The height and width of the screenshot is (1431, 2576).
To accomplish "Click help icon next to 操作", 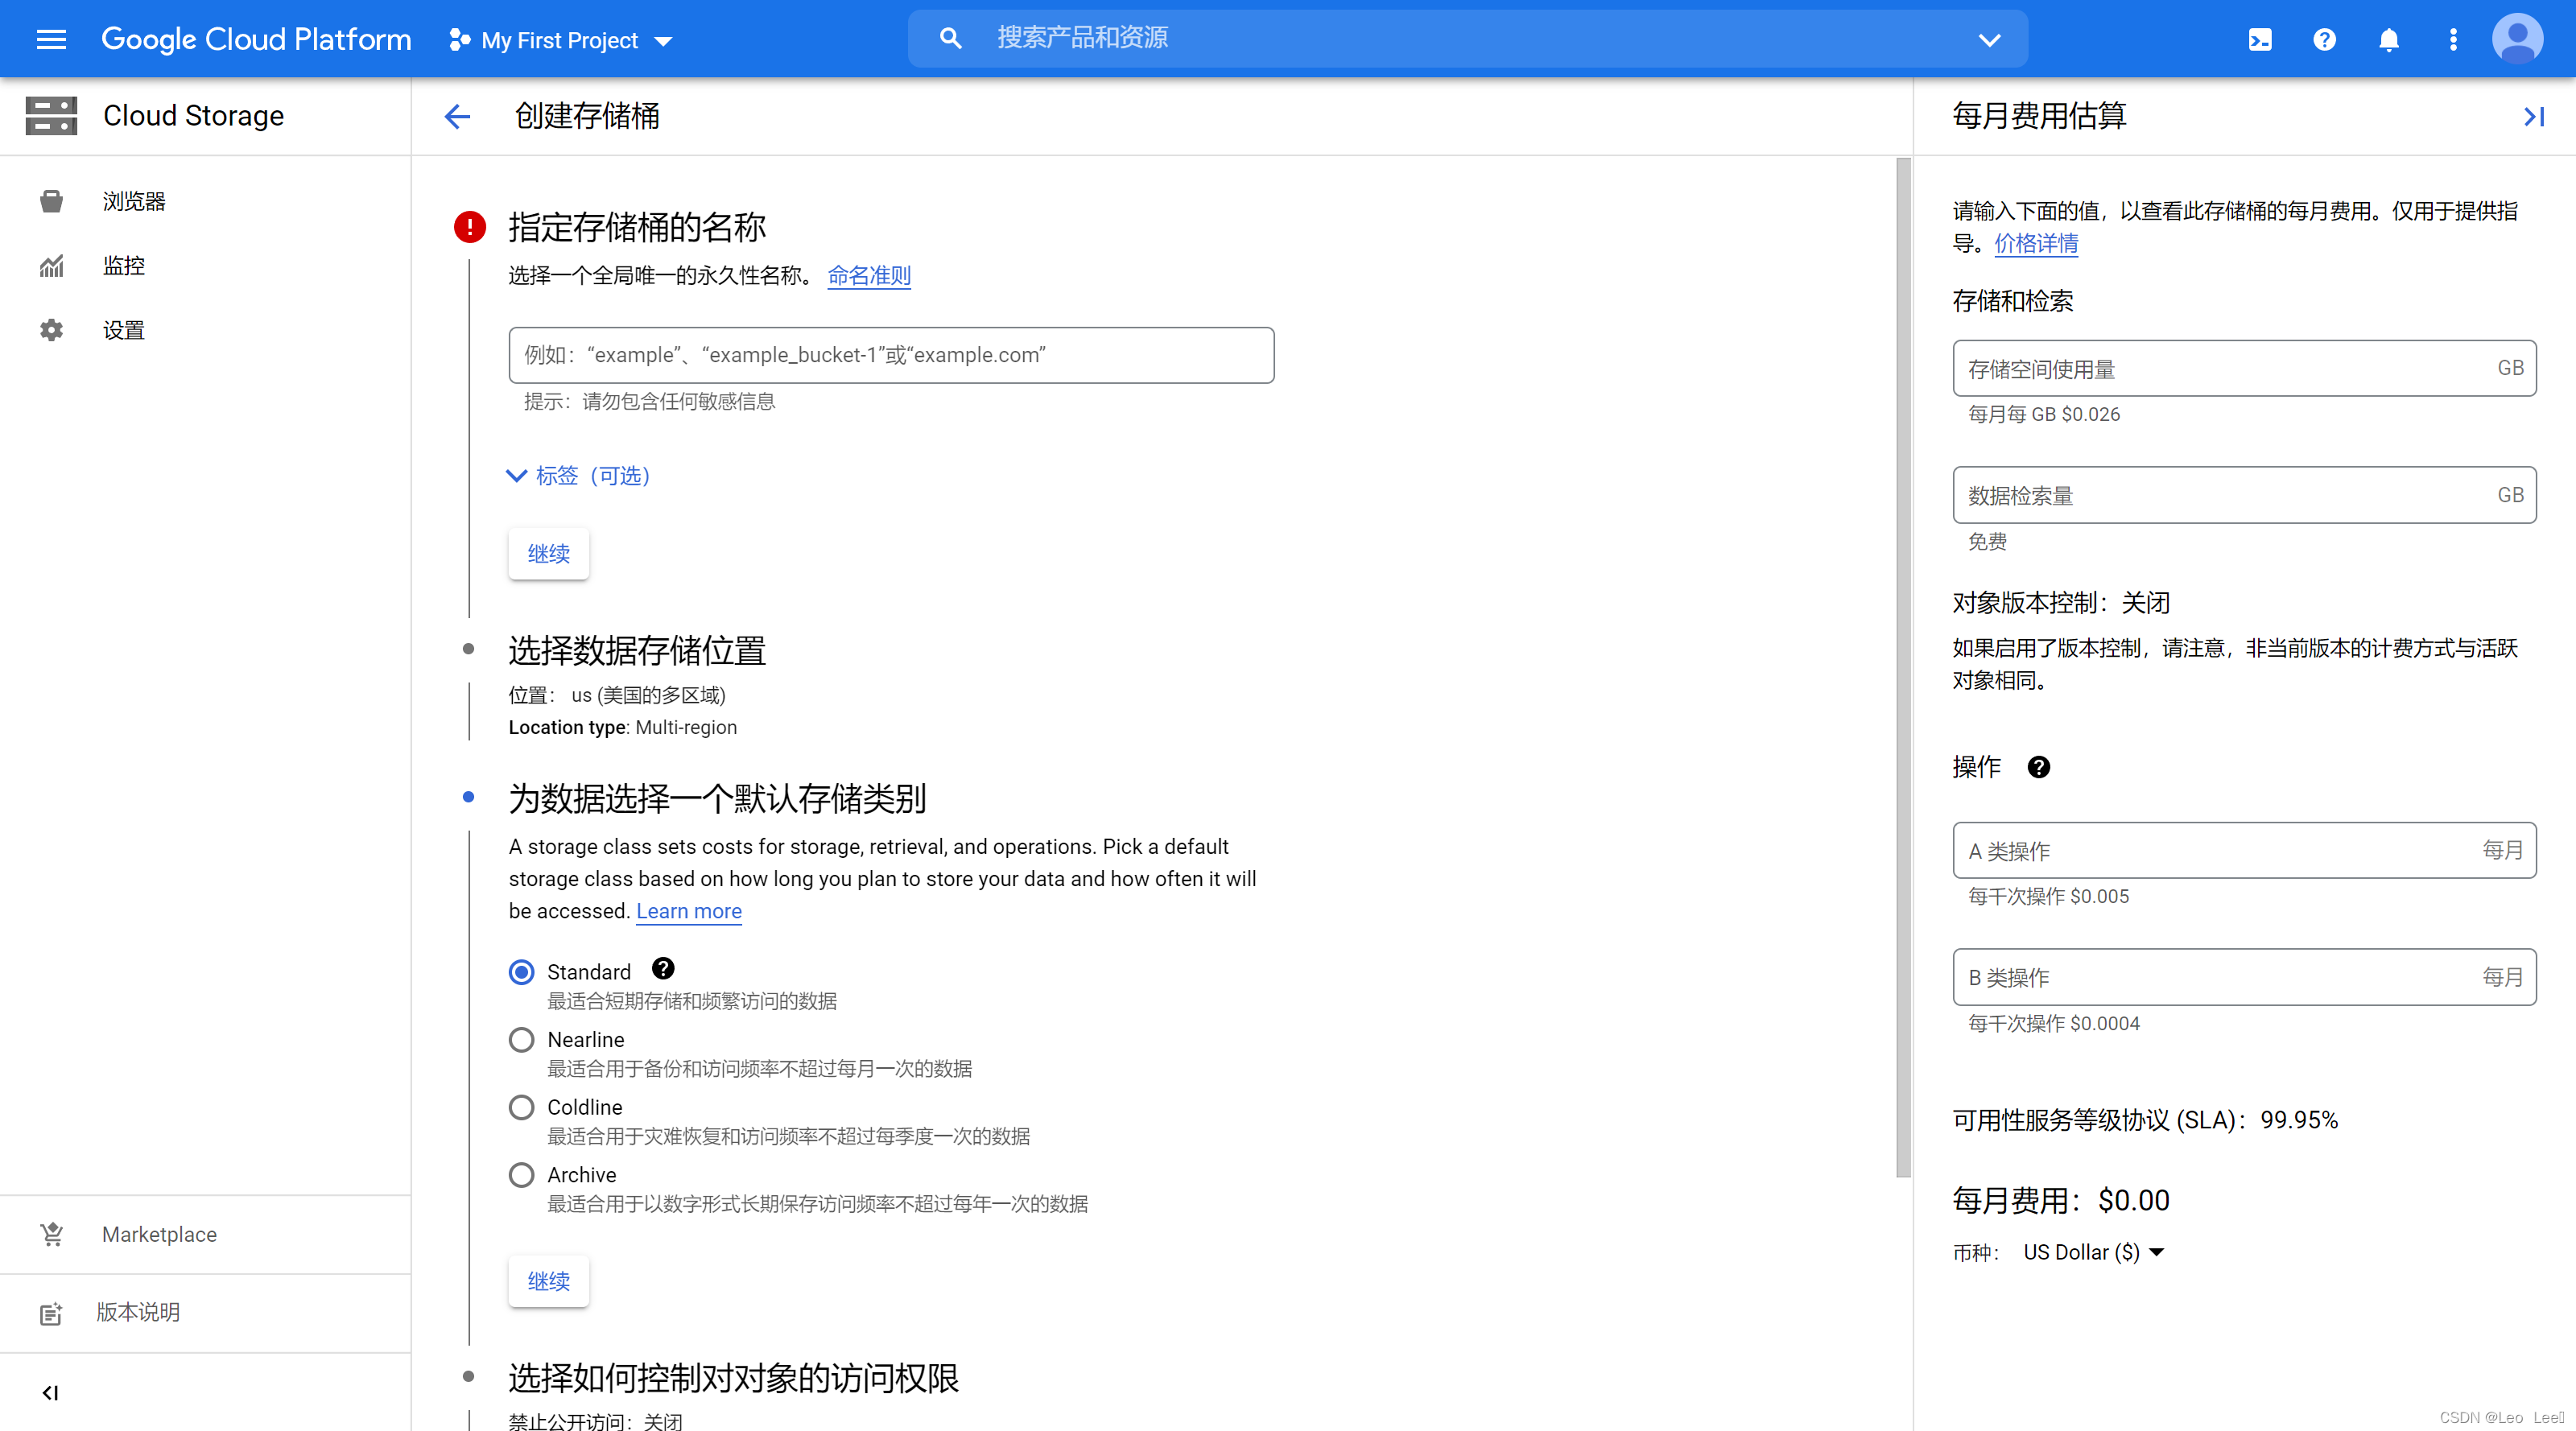I will tap(2038, 767).
